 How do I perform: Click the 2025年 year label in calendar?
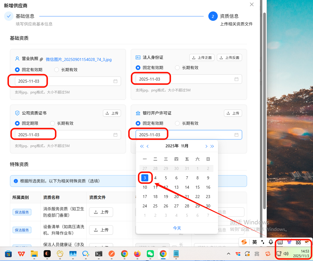[x=172, y=146]
